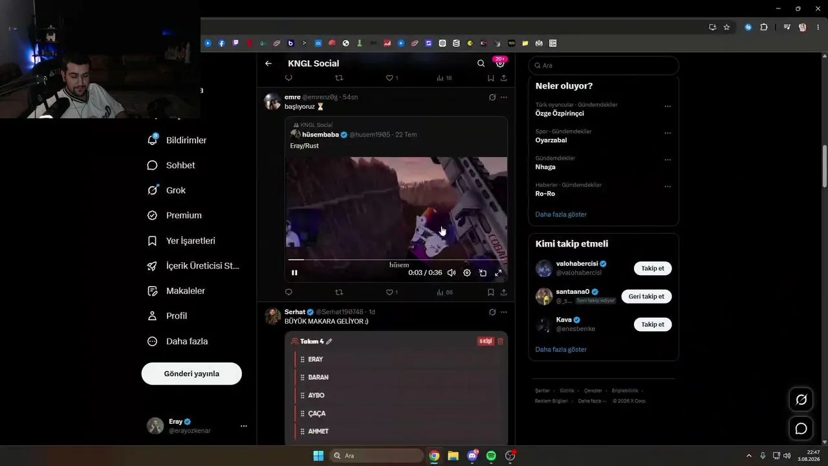The width and height of the screenshot is (828, 466).
Task: Open emre's profile picture
Action: 272,102
